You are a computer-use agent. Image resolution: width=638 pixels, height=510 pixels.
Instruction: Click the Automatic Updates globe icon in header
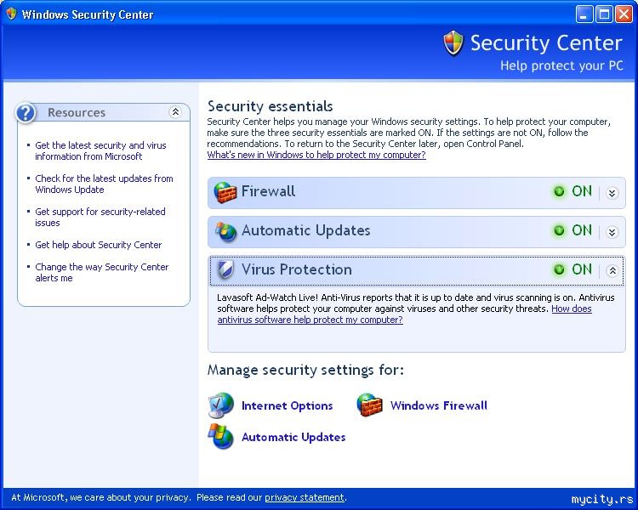click(x=225, y=231)
